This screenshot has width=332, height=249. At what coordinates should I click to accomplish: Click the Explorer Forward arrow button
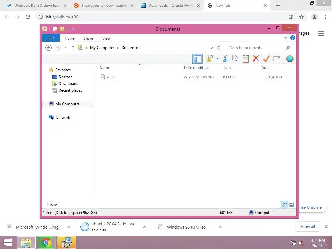tap(58, 48)
